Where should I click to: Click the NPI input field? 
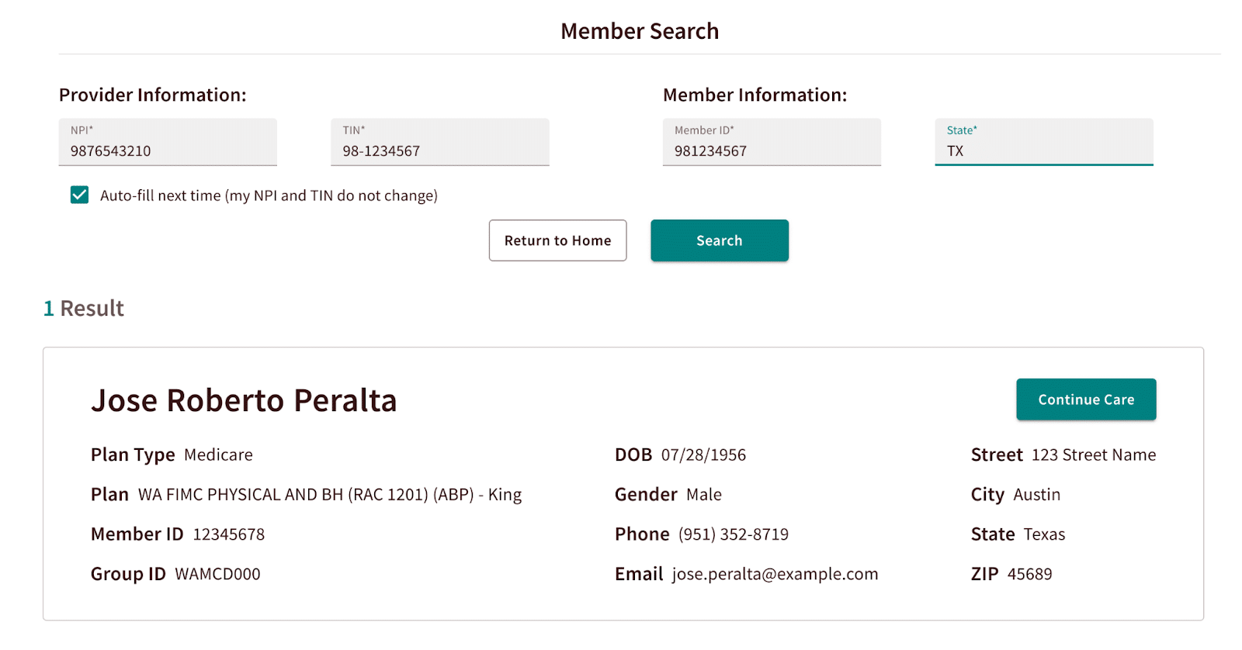pyautogui.click(x=168, y=142)
